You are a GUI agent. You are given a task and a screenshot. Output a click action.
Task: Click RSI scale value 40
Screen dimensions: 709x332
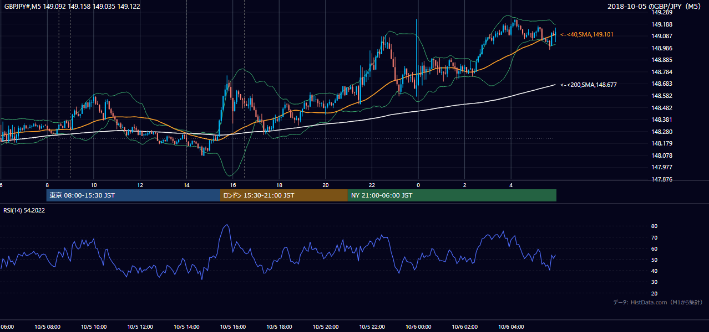tap(654, 271)
